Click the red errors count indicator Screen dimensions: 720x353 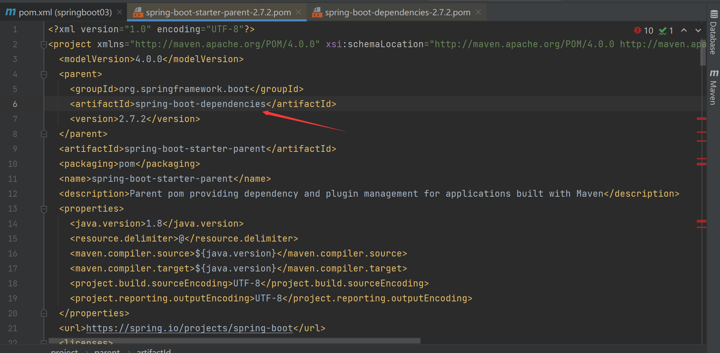click(x=644, y=31)
